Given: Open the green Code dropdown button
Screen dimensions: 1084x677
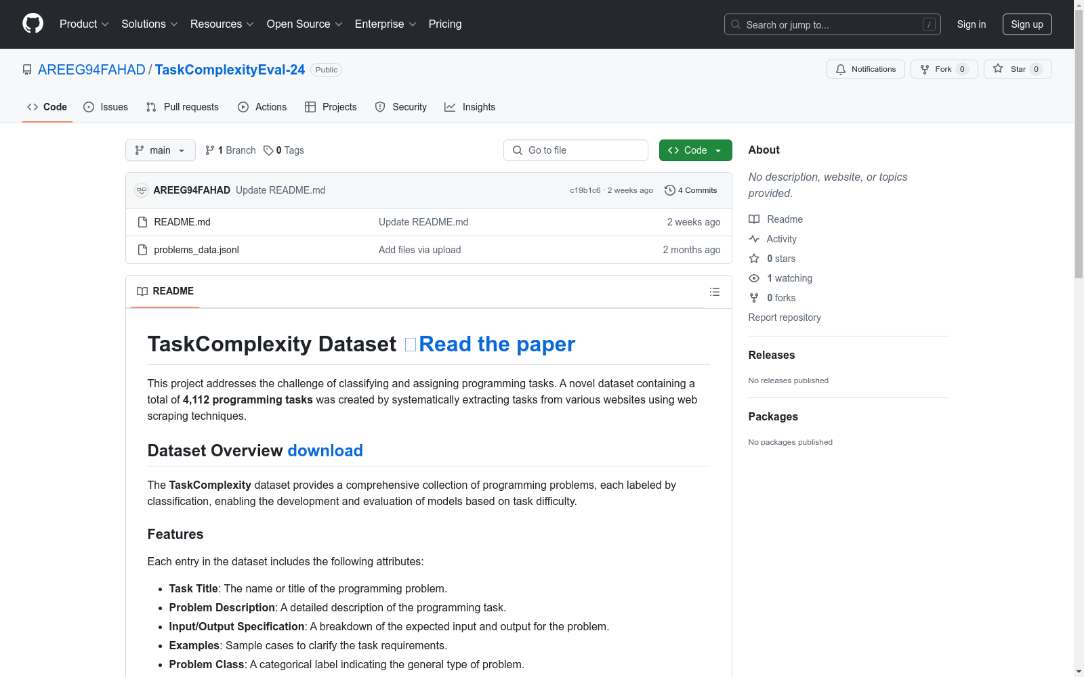Looking at the screenshot, I should tap(696, 150).
